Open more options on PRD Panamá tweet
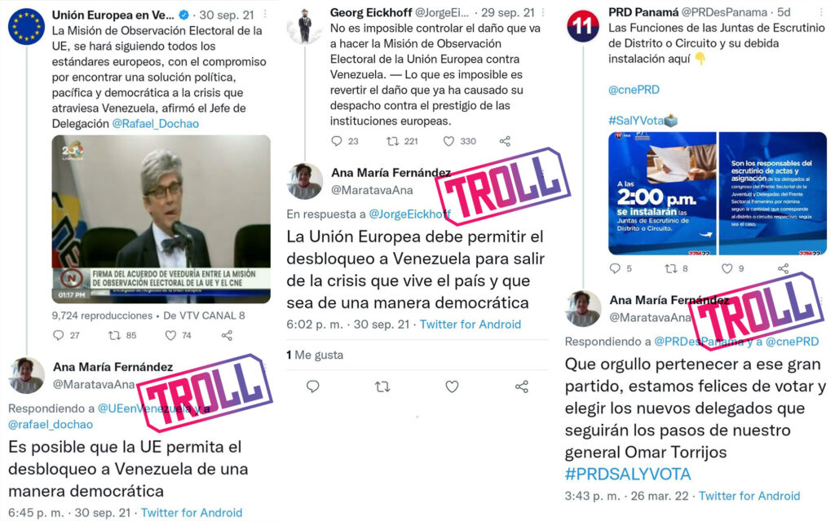 coord(823,11)
